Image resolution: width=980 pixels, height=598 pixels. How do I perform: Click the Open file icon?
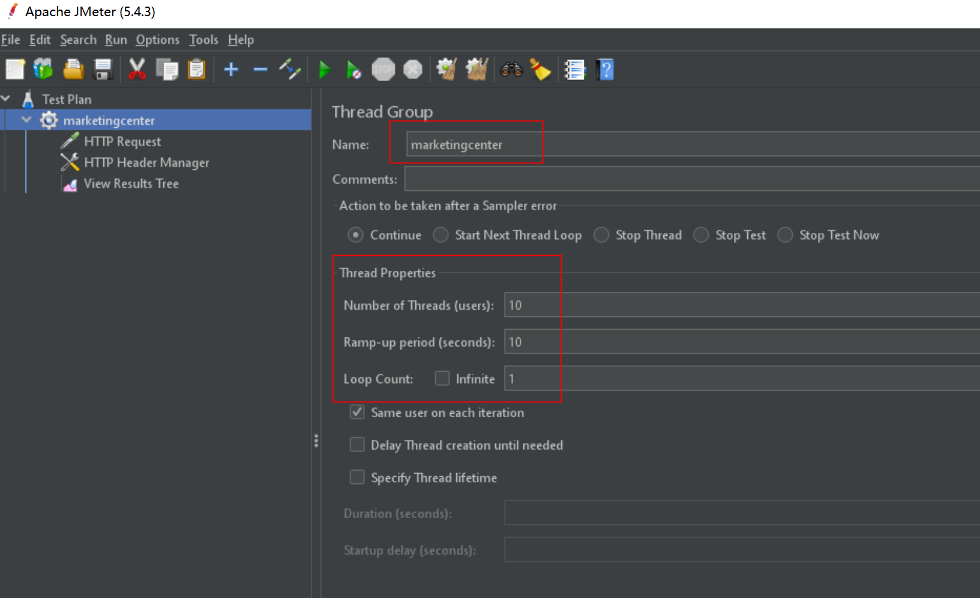click(x=73, y=70)
